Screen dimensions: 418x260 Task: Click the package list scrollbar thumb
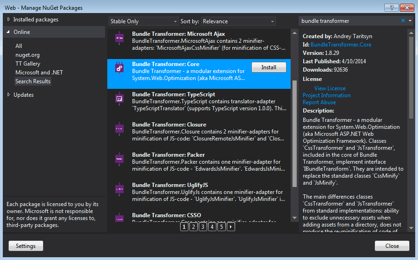294,134
